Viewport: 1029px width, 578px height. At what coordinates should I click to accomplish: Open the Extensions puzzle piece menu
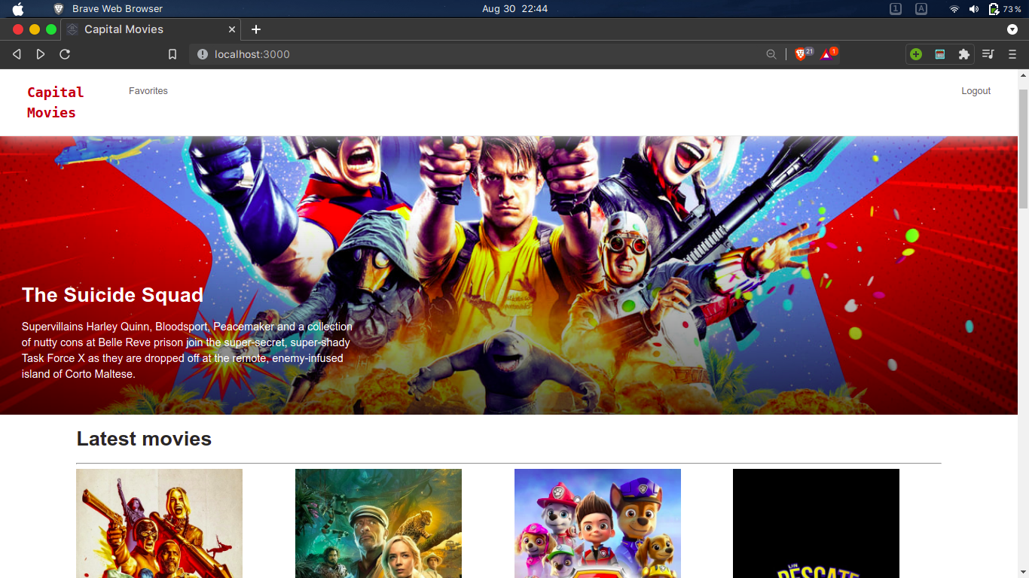click(x=963, y=54)
